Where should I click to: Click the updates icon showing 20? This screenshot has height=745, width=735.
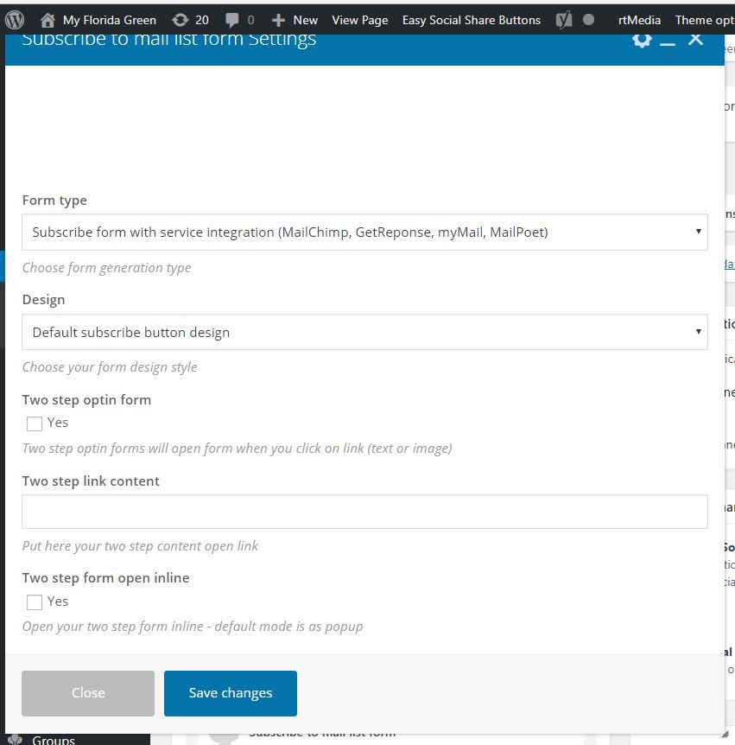point(181,20)
